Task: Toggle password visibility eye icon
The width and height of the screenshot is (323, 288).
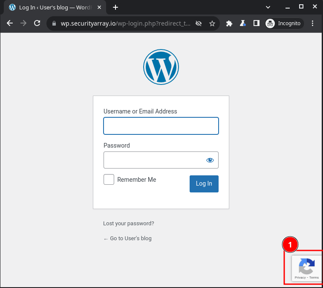Action: point(210,160)
